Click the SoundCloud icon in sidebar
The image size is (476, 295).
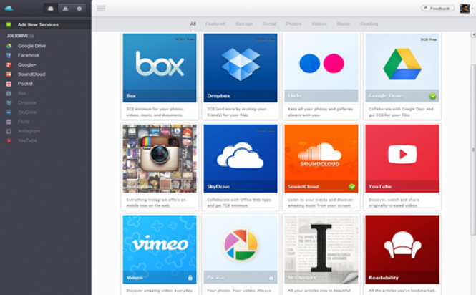click(9, 74)
